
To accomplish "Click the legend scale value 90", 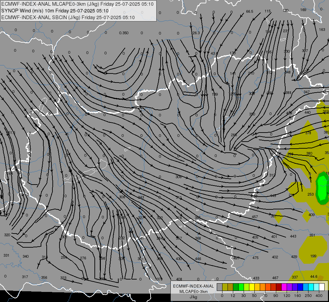I will (276, 296).
